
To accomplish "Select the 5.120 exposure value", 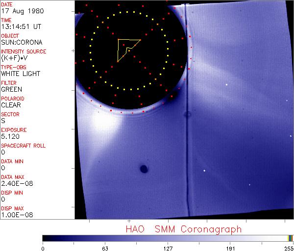I will (10, 136).
